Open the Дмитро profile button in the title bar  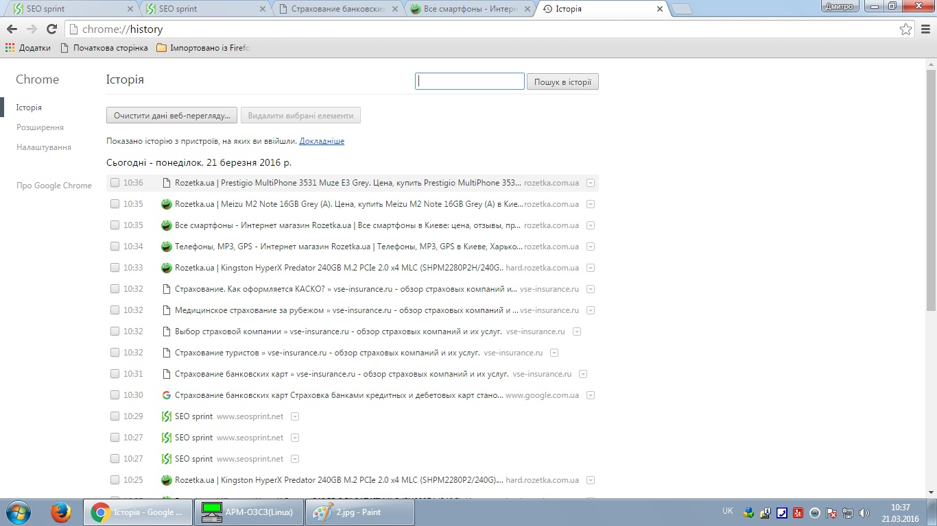pyautogui.click(x=840, y=6)
